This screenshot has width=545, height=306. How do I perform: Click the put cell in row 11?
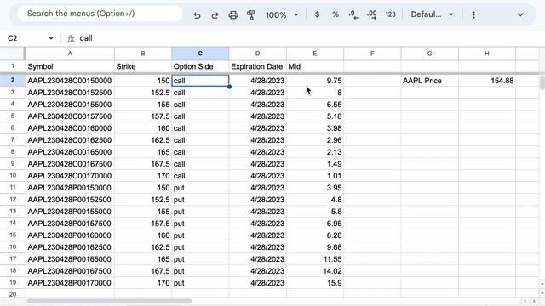click(200, 188)
